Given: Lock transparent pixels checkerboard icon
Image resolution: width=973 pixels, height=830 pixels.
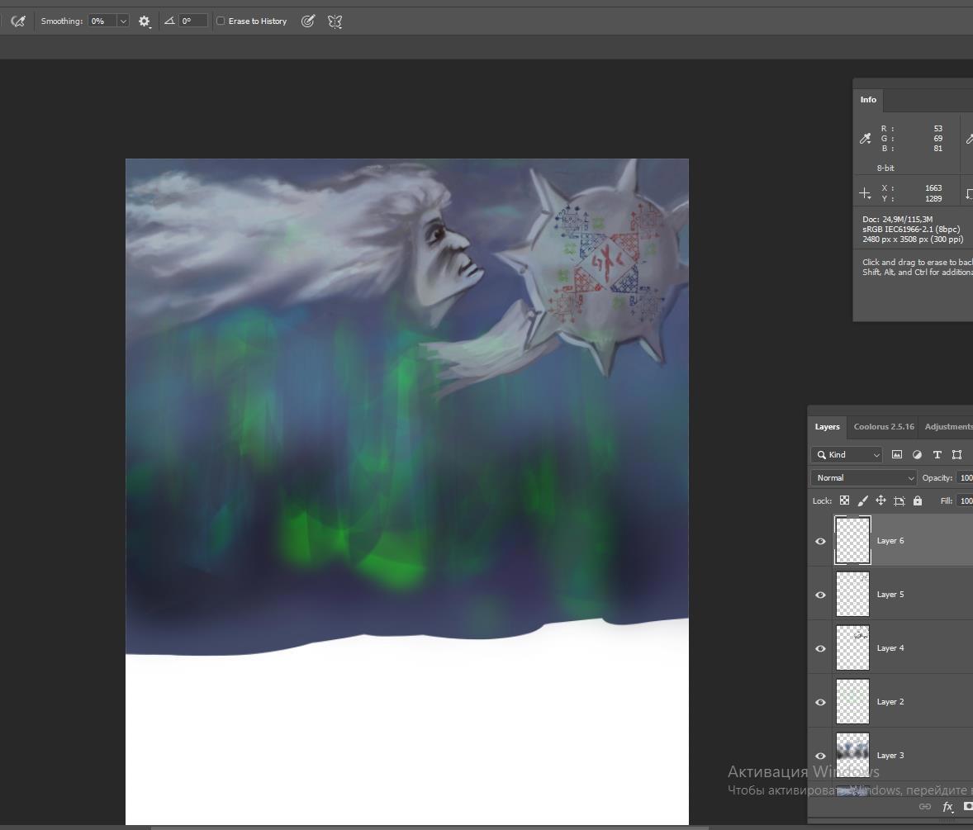Looking at the screenshot, I should (x=844, y=500).
